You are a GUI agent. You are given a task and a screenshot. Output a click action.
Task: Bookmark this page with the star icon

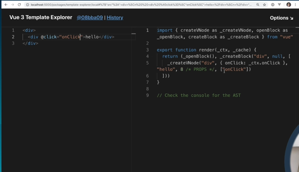(x=264, y=5)
